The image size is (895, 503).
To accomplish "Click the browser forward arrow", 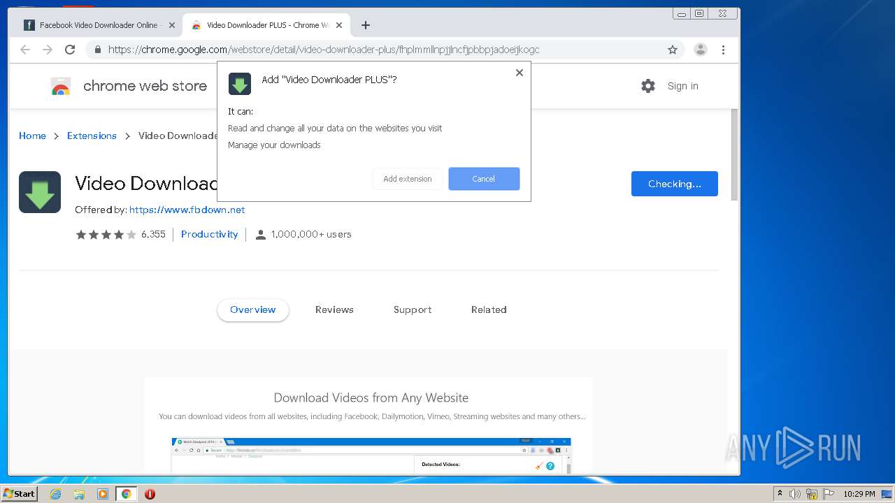I will 48,50.
